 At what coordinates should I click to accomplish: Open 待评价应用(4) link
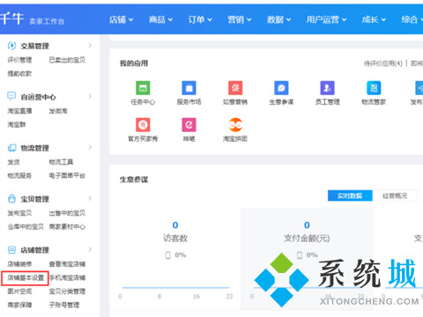point(383,63)
